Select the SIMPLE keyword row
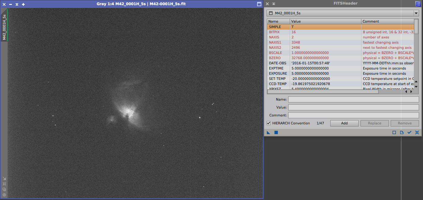 [x=341, y=27]
